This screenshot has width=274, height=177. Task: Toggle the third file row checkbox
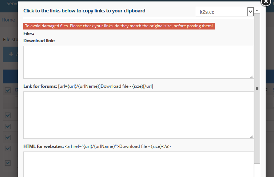click(8, 137)
